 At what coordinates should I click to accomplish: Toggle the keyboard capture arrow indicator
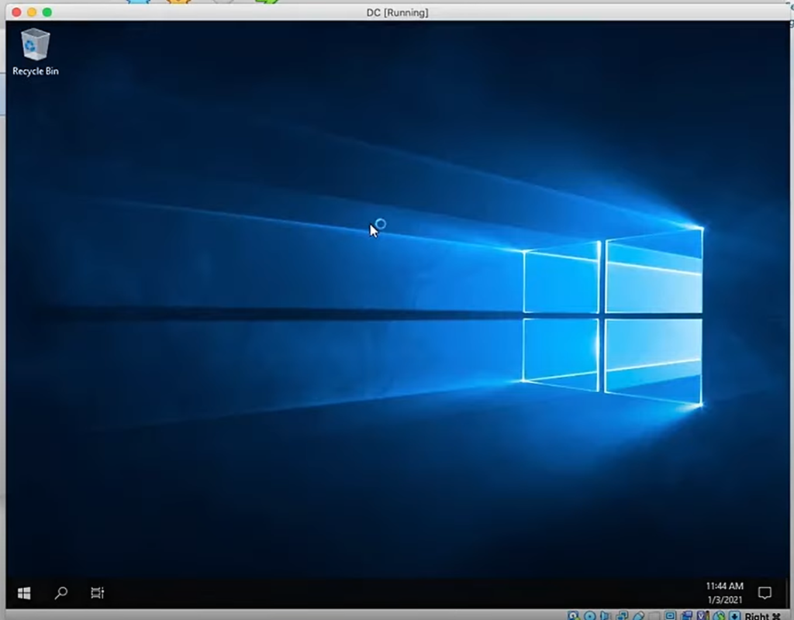click(734, 617)
